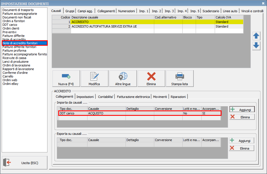Open the Fatturazione elettronica sub-tab
Image resolution: width=267 pixels, height=174 pixels.
click(133, 97)
